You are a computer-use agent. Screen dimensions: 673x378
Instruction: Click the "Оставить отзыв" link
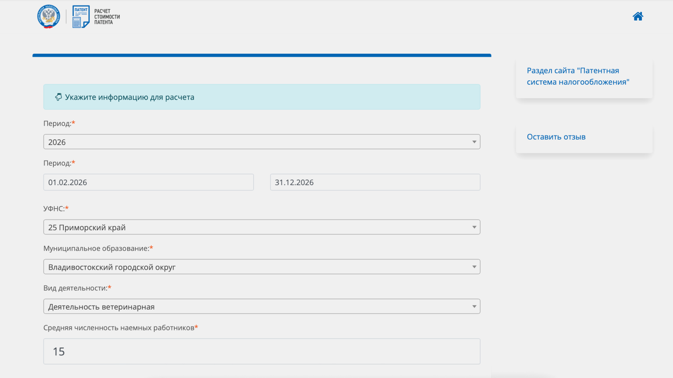(x=556, y=137)
